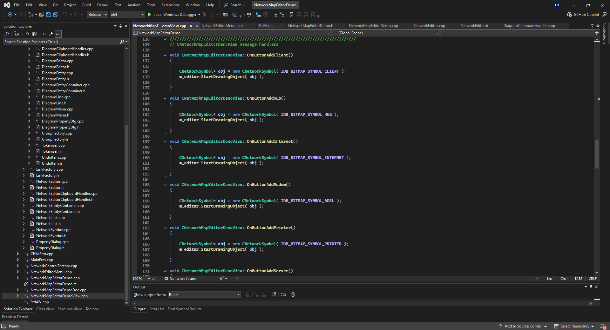This screenshot has width=610, height=330.
Task: Collapse OnButtonAddHub function code block
Action: (x=165, y=98)
